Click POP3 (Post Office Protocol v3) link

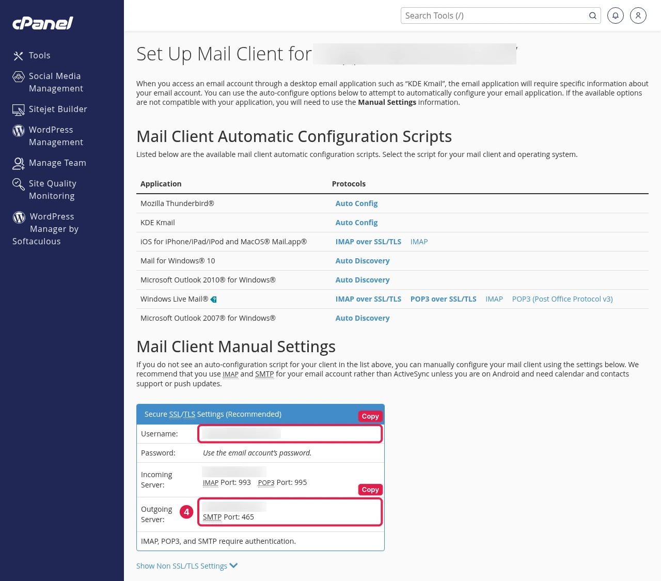pyautogui.click(x=562, y=299)
